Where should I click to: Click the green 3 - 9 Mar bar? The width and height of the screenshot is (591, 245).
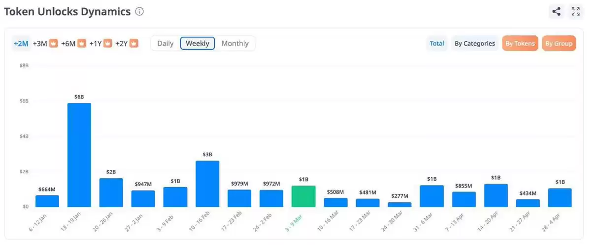(x=303, y=196)
